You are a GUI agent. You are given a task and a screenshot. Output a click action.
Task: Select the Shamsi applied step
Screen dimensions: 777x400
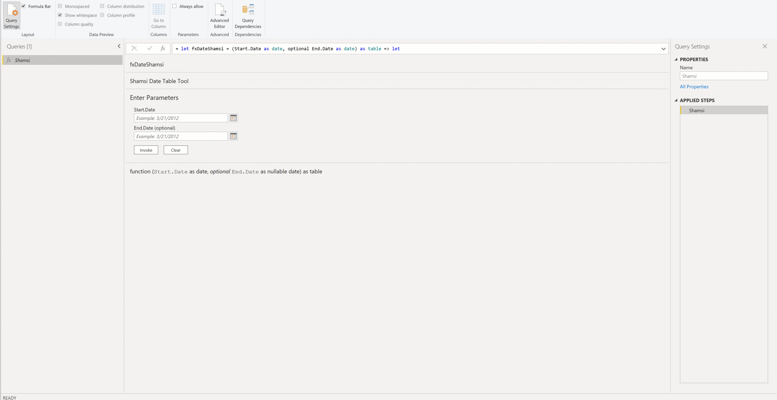click(724, 110)
